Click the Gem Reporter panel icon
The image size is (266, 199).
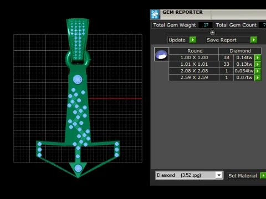pyautogui.click(x=155, y=14)
